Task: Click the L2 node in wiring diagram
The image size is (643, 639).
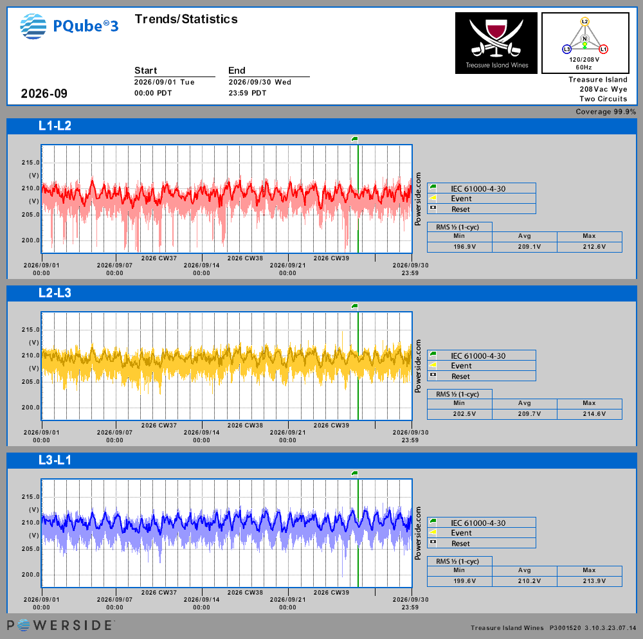Action: pos(584,21)
